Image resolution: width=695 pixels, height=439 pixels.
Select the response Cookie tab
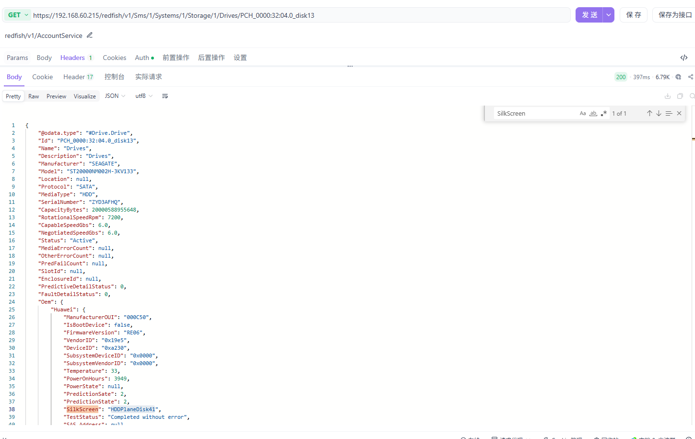[x=42, y=77]
